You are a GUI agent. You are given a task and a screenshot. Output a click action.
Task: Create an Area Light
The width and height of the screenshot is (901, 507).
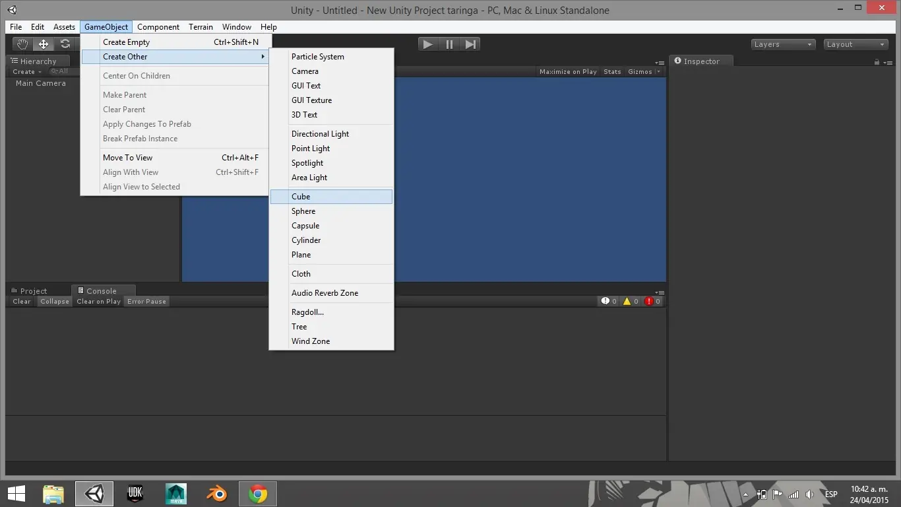(331, 178)
